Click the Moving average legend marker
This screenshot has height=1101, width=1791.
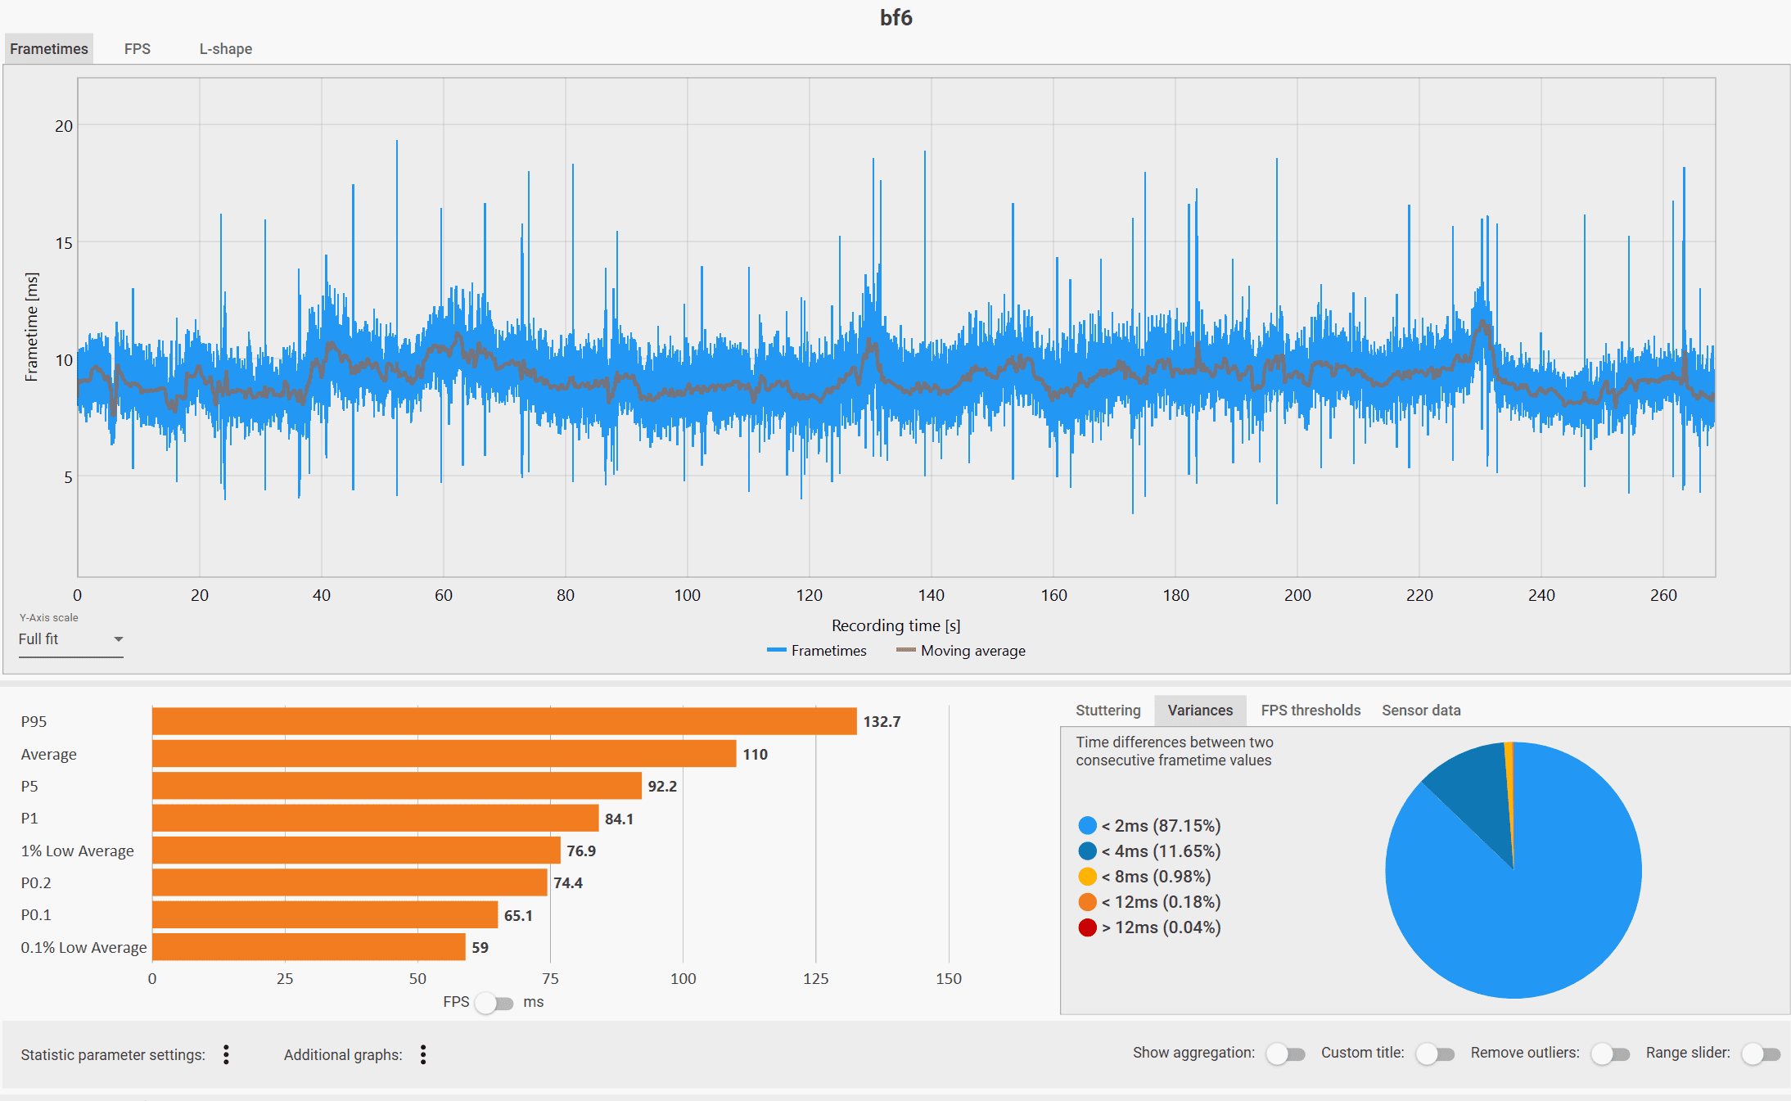point(905,650)
